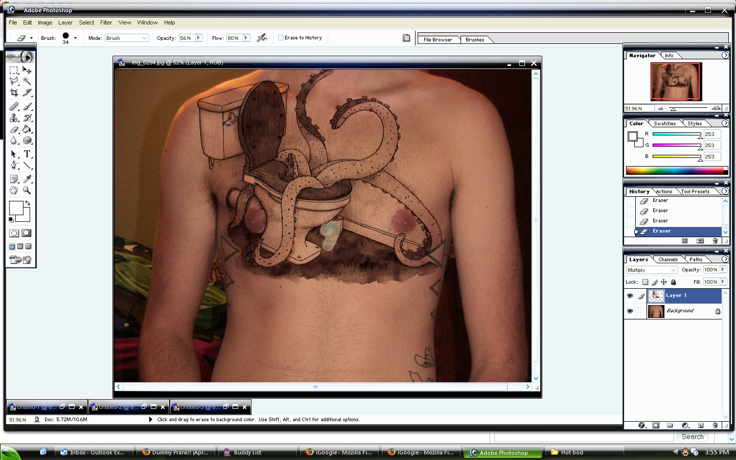736x460 pixels.
Task: Toggle airbrush capabilities in options bar
Action: tap(262, 38)
